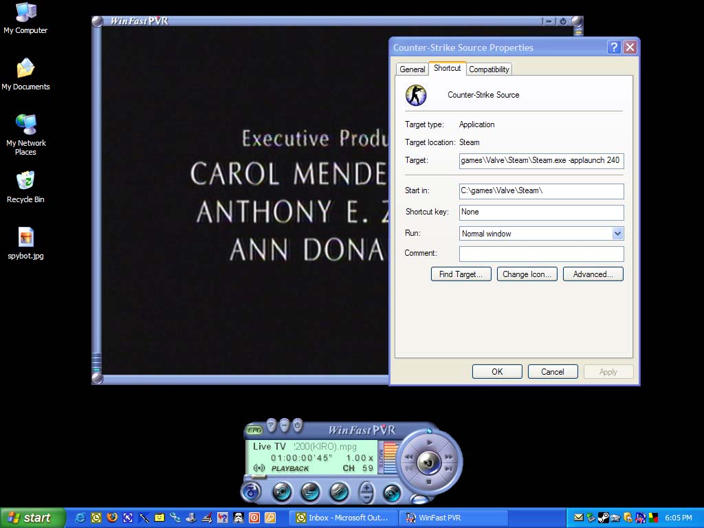The width and height of the screenshot is (704, 528).
Task: Click the Safely Remove Hardware tray icon
Action: 591,518
